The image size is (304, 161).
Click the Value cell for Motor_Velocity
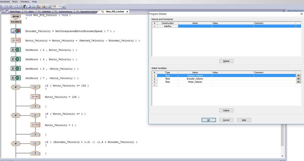tap(233, 82)
